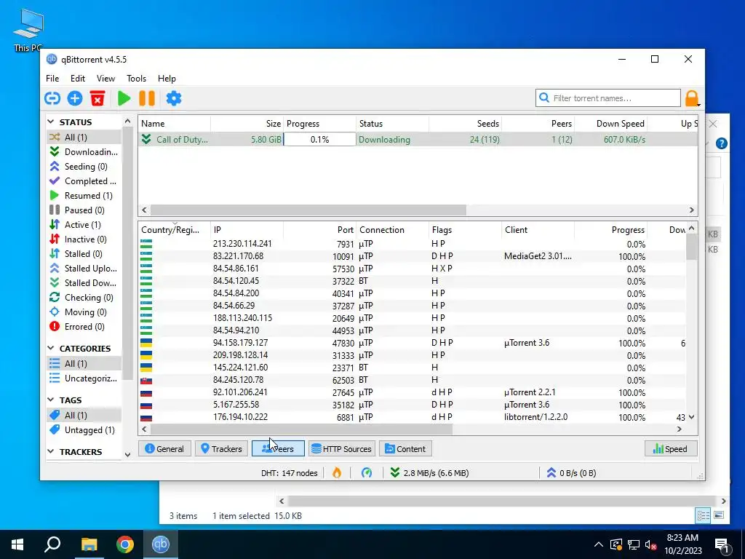
Task: Select the Seeding (0) filter
Action: pos(84,167)
